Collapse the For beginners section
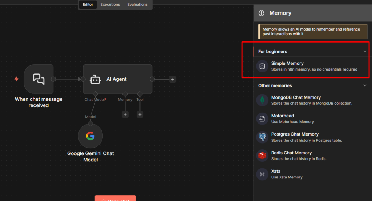This screenshot has width=372, height=201. click(365, 52)
